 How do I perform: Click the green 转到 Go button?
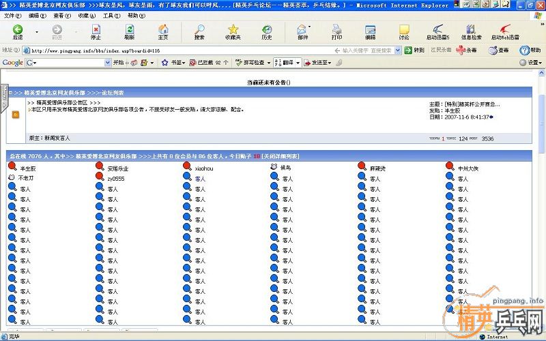click(414, 50)
